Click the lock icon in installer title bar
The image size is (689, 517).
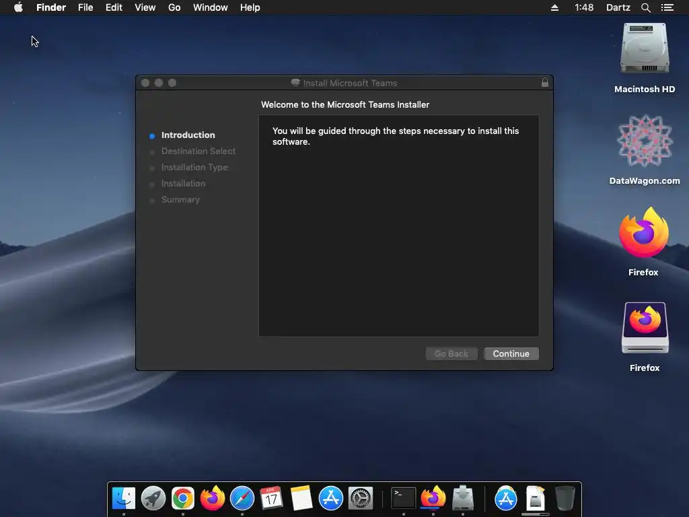click(545, 82)
